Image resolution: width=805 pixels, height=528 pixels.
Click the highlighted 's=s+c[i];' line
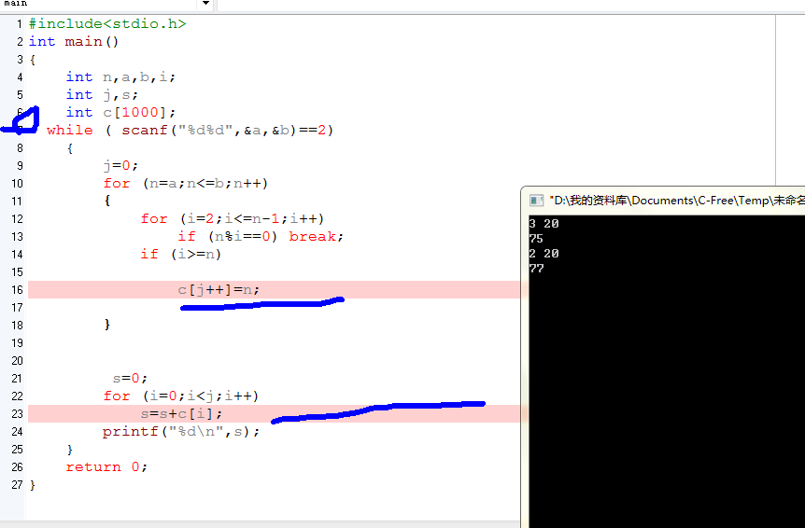click(182, 413)
